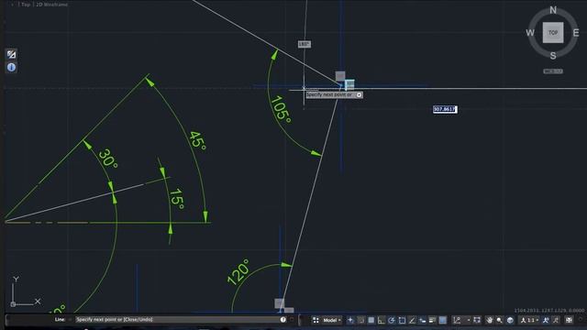The image size is (587, 330).
Task: Click the TOP face of the ViewCube
Action: click(553, 33)
